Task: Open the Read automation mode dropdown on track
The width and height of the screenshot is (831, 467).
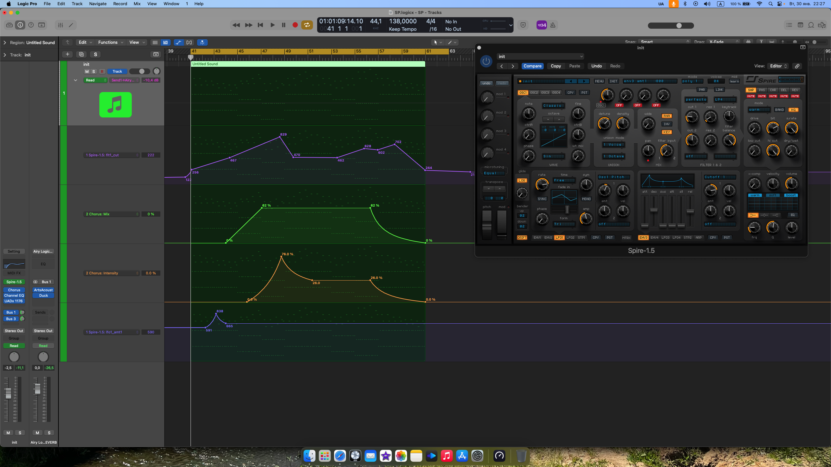Action: click(x=95, y=80)
